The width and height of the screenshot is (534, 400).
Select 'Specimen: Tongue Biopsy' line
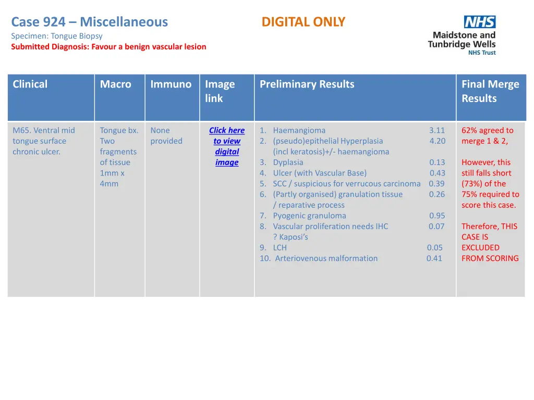pyautogui.click(x=56, y=36)
